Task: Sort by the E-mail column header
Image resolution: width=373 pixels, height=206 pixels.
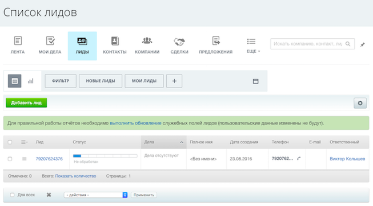Action: click(x=315, y=142)
